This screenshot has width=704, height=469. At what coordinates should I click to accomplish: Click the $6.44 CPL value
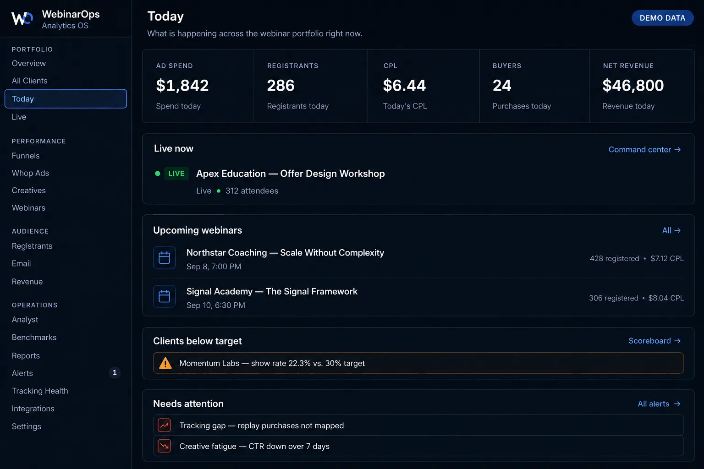(405, 85)
